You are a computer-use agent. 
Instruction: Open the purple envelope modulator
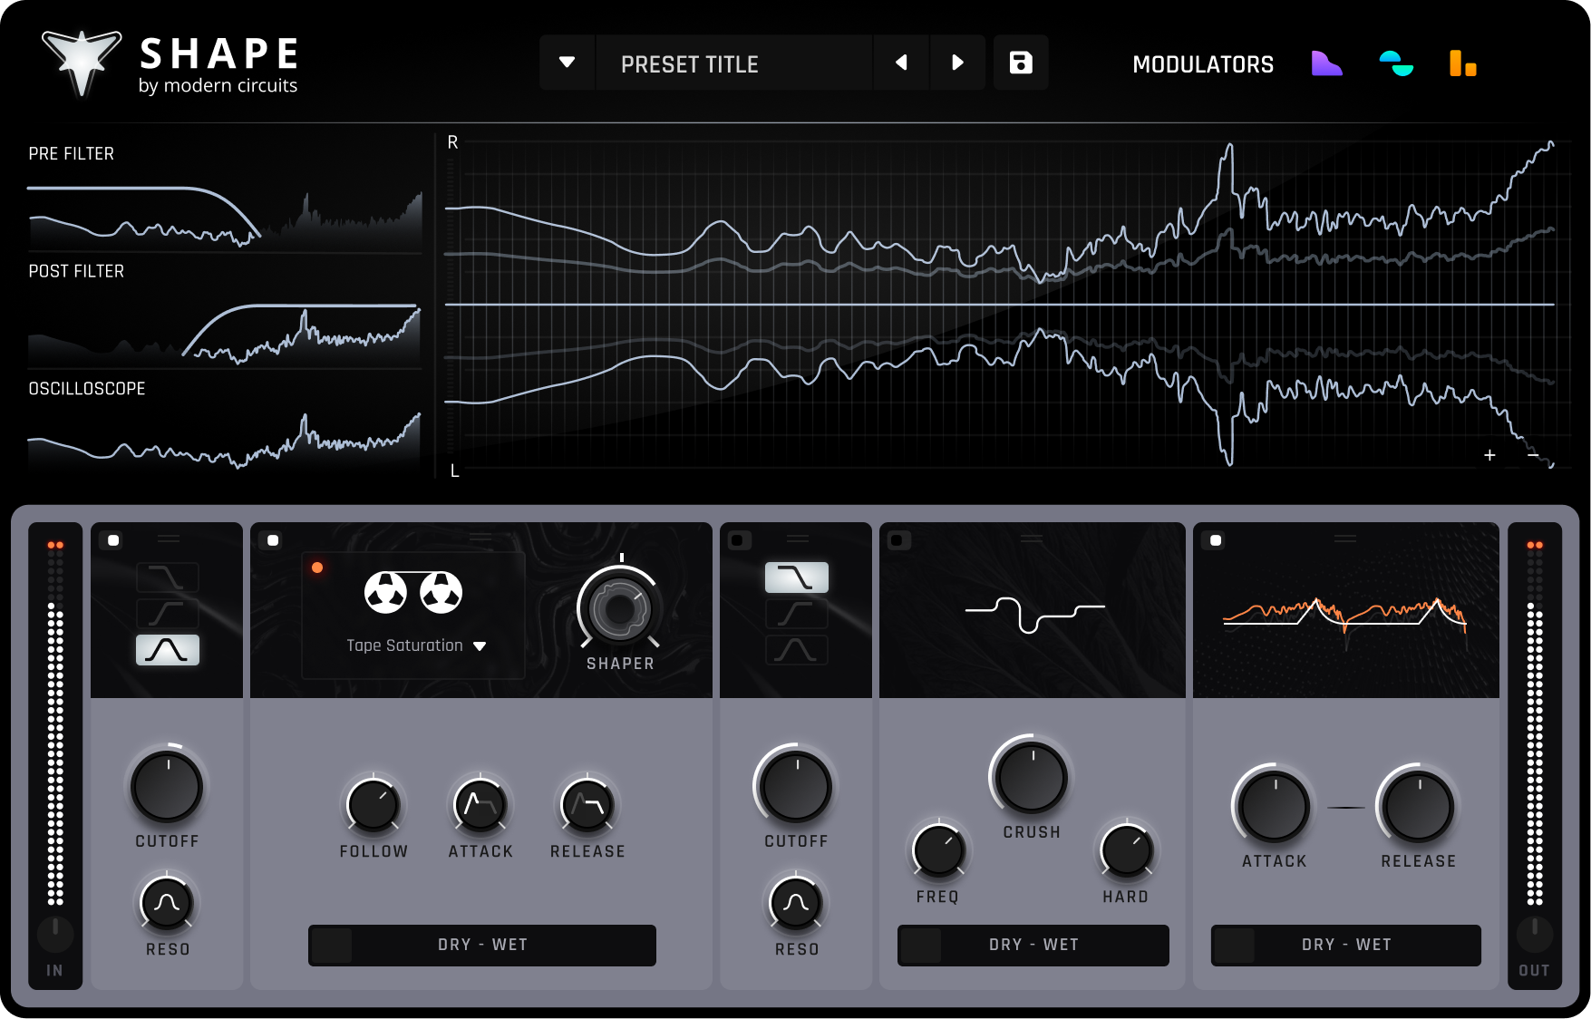pyautogui.click(x=1326, y=63)
